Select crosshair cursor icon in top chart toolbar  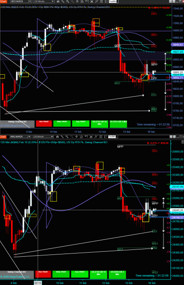(x=77, y=1)
